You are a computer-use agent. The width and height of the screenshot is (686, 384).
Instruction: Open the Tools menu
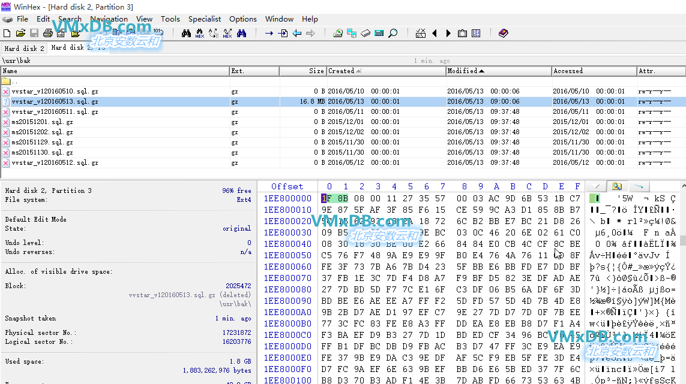170,19
